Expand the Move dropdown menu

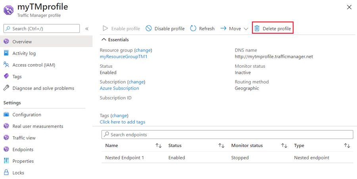(246, 29)
